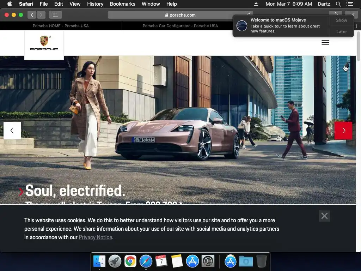Dismiss the cookie notice banner

coord(324,216)
